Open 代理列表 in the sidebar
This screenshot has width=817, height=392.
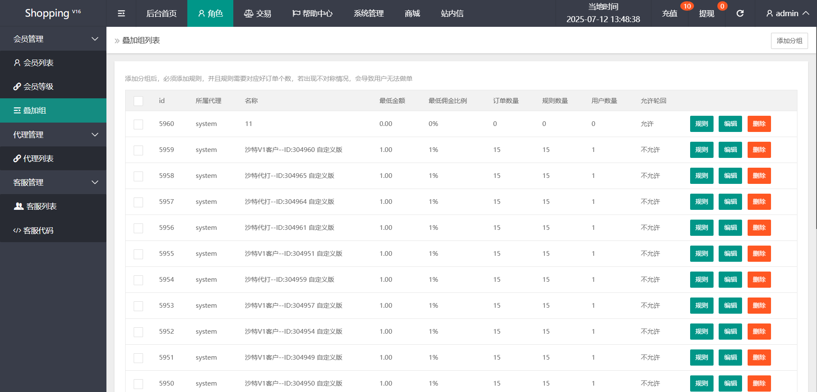(x=53, y=158)
